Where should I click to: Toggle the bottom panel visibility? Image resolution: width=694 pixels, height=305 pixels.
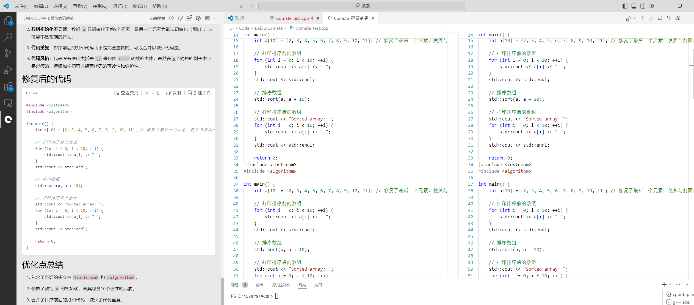[x=634, y=6]
